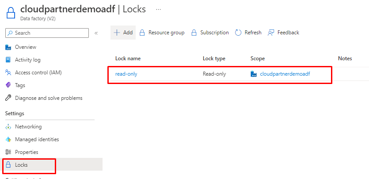Click the Overview icon in sidebar
The image size is (369, 179).
(8, 47)
